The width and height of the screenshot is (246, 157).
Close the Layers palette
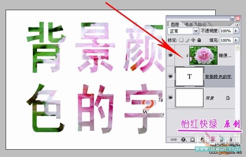238,18
